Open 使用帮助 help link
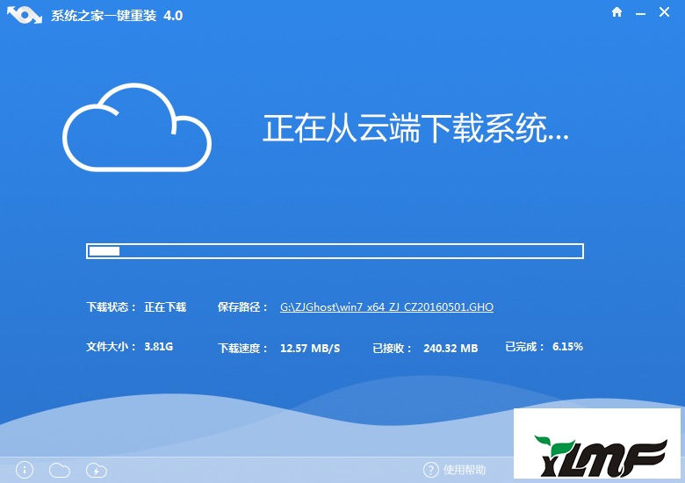Image resolution: width=685 pixels, height=483 pixels. (x=465, y=470)
